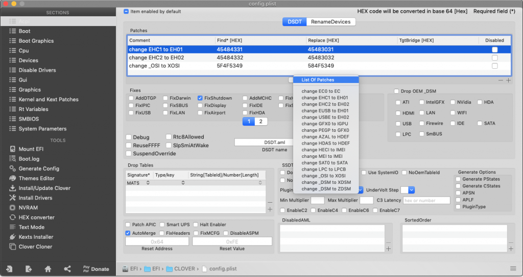Open UnderVolt Step dropdown
The width and height of the screenshot is (523, 277).
[412, 190]
